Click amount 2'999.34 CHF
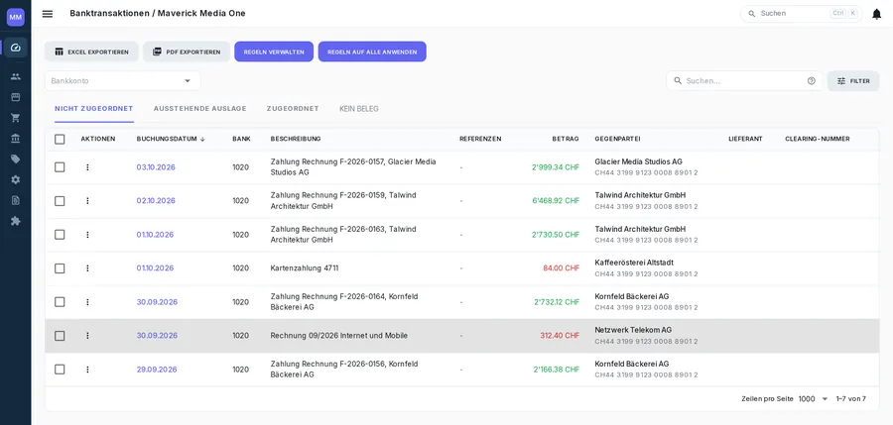893x425 pixels. click(556, 167)
